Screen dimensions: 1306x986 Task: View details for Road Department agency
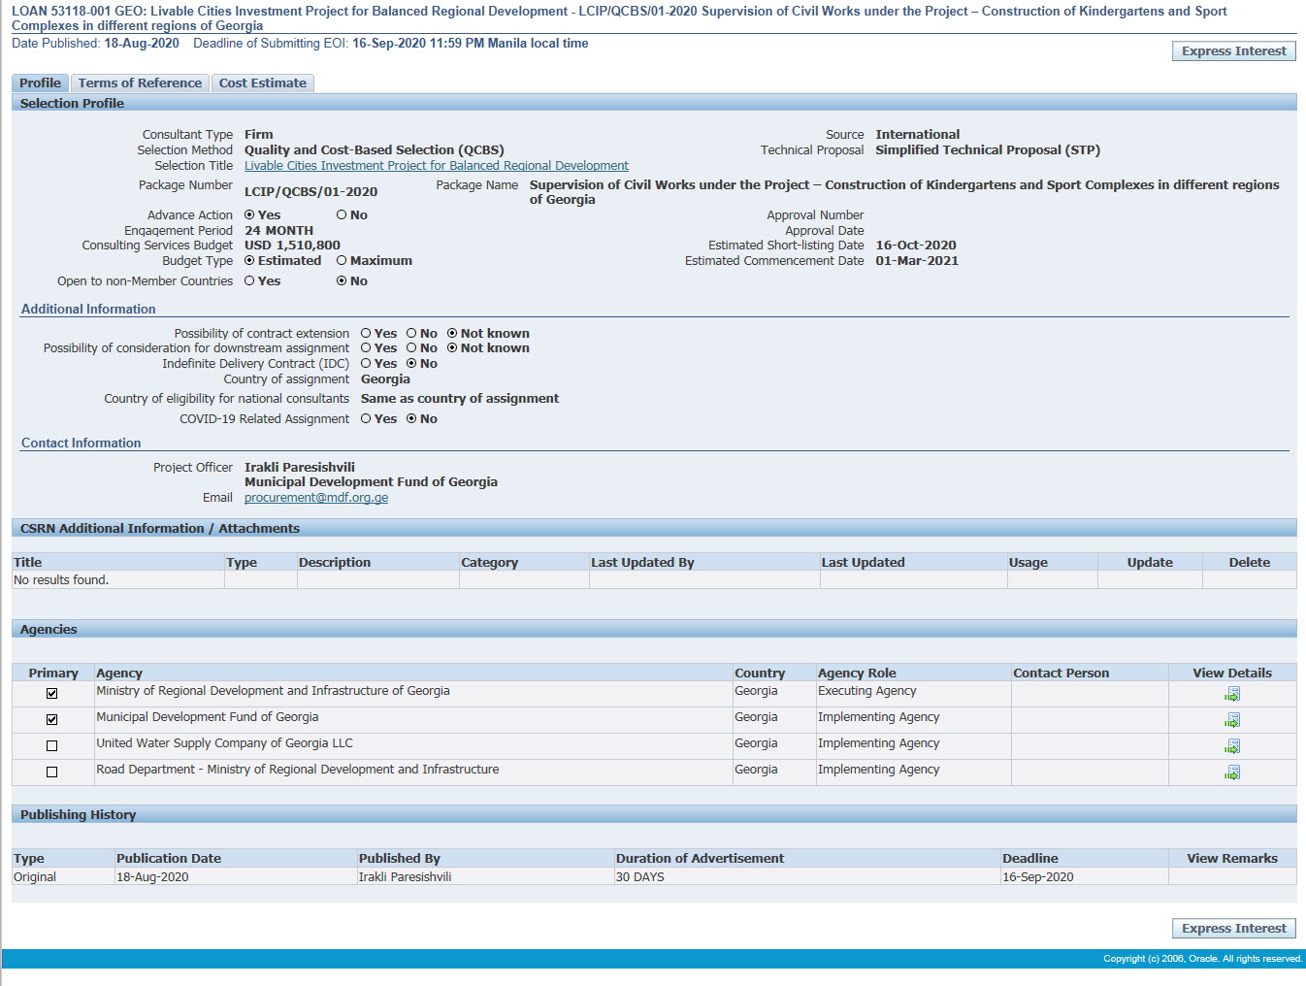pyautogui.click(x=1232, y=772)
